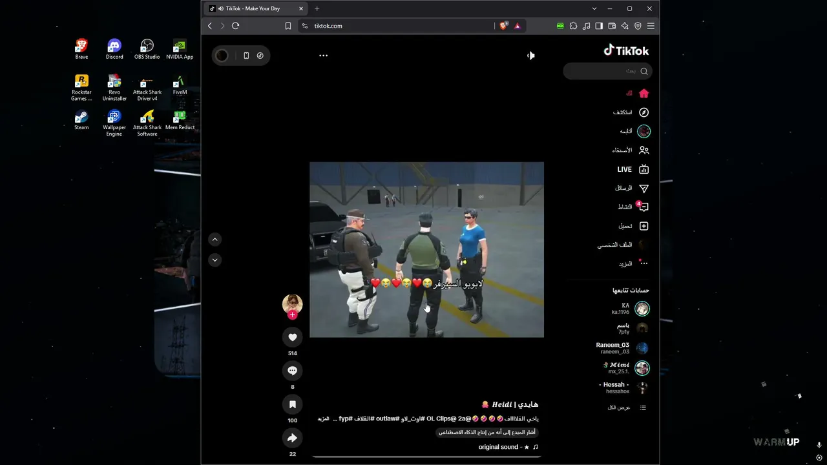Open Brave Leo AI sparkle icon
The width and height of the screenshot is (827, 465).
(625, 26)
